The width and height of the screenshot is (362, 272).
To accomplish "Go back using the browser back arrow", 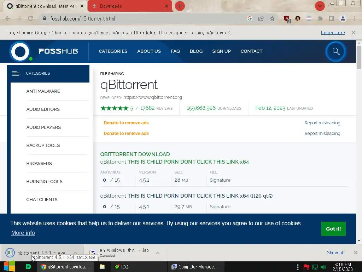I will coord(8,18).
